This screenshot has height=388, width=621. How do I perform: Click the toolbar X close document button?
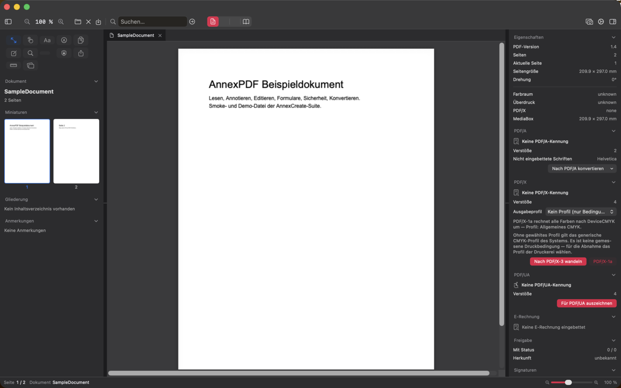pyautogui.click(x=88, y=22)
